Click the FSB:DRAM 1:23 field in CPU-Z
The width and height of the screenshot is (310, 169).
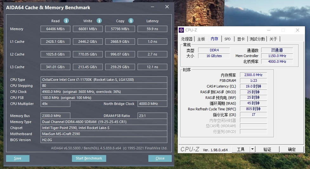pos(254,81)
